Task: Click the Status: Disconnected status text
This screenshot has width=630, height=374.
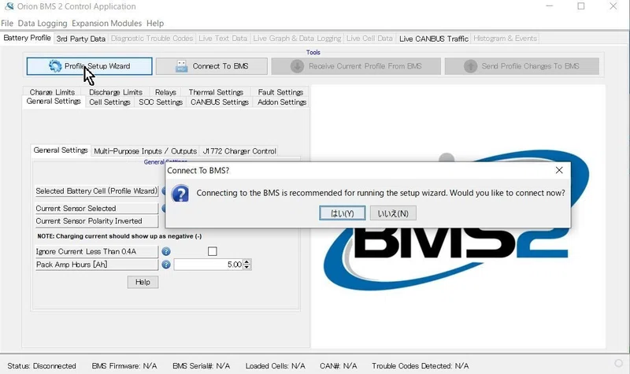Action: point(42,366)
